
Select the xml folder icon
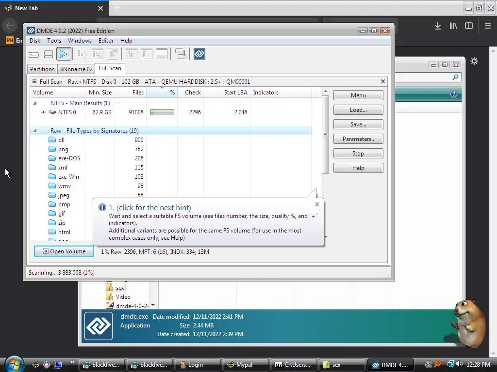[x=52, y=167]
